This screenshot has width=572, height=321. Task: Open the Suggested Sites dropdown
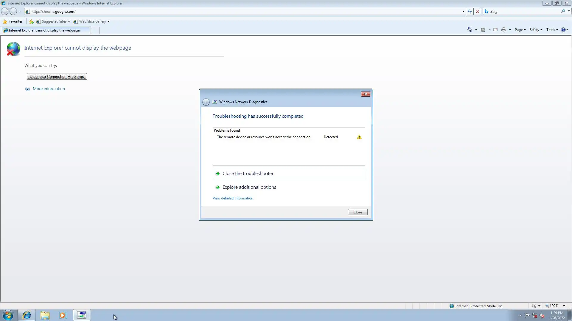click(69, 21)
